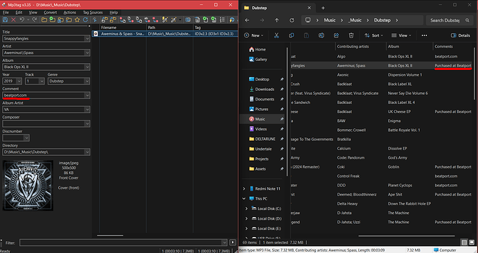The image size is (478, 253).
Task: Click the Explorer file list horizontal scrollbar
Action: click(x=407, y=236)
